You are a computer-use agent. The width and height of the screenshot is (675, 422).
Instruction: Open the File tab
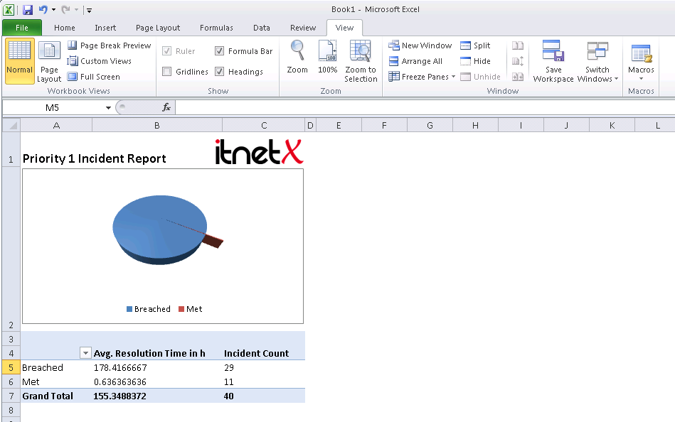pos(21,28)
